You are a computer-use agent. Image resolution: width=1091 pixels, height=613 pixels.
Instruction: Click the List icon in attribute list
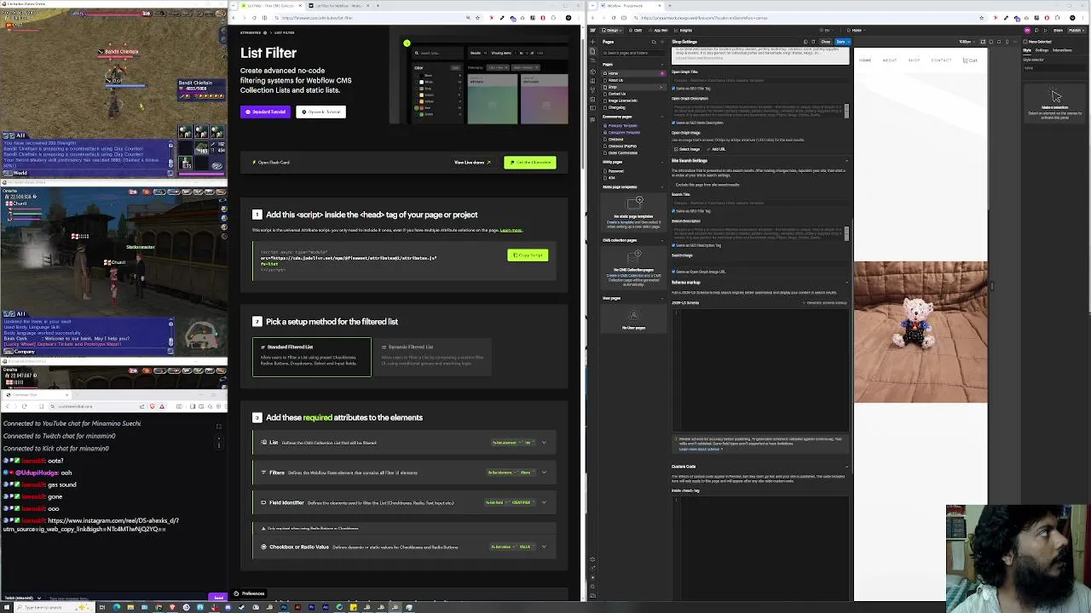click(x=264, y=442)
